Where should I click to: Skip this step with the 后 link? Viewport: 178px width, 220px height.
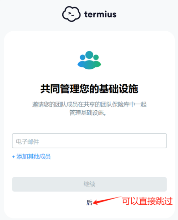point(89,203)
